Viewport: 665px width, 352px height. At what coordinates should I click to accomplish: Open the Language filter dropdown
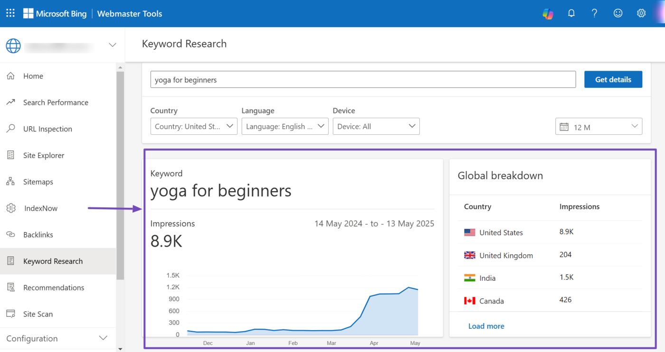285,127
